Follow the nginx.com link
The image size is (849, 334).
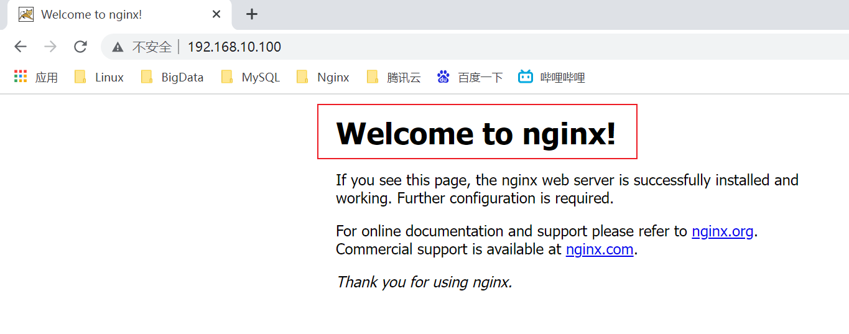tap(600, 249)
